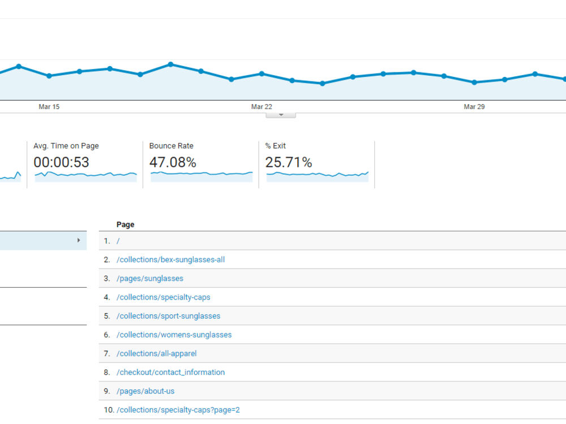The width and height of the screenshot is (566, 424).
Task: Click the chart data point above Mar 22
Action: (x=261, y=73)
